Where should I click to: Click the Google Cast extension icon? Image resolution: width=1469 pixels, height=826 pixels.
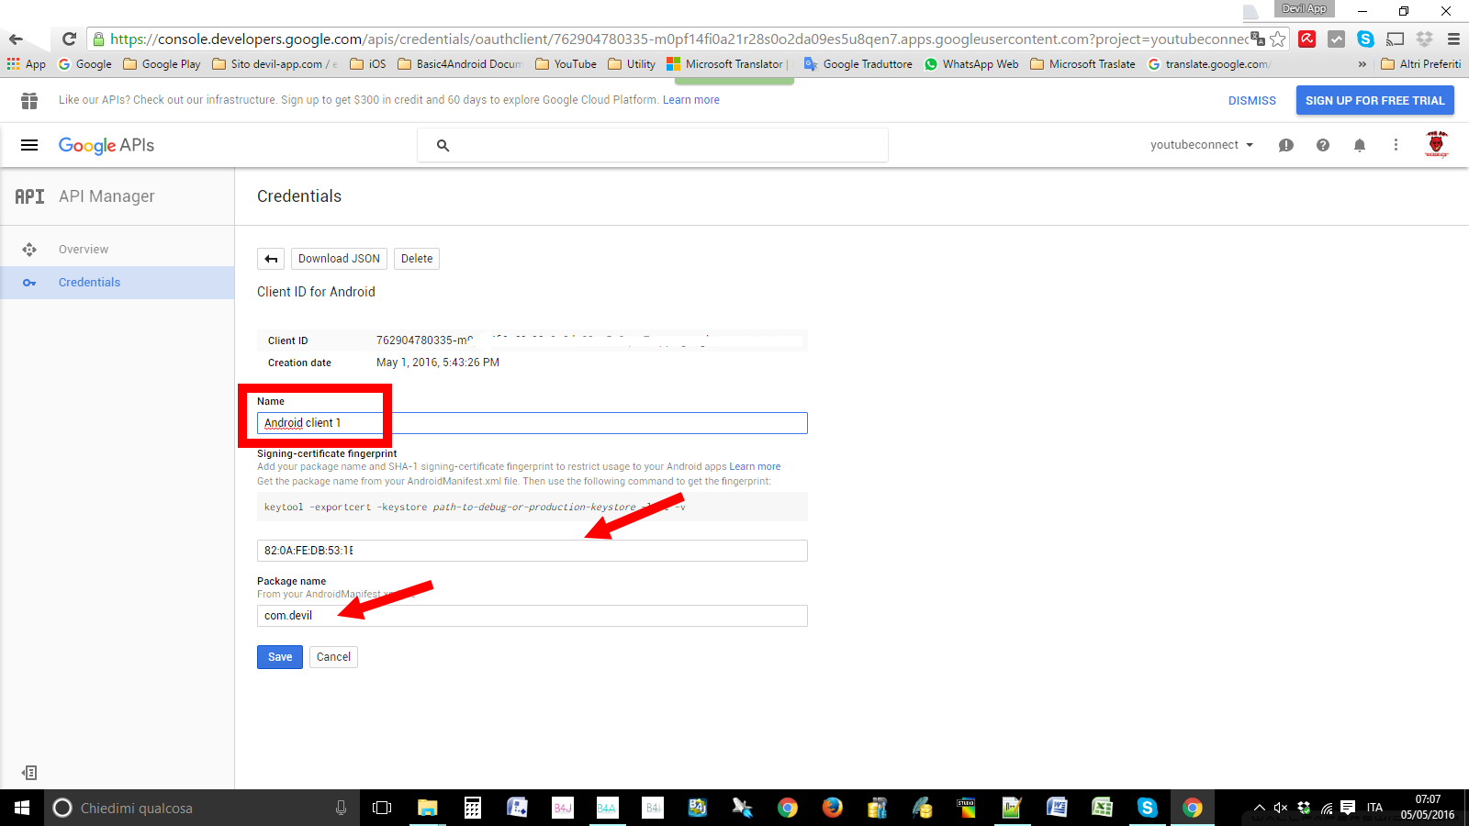point(1396,39)
